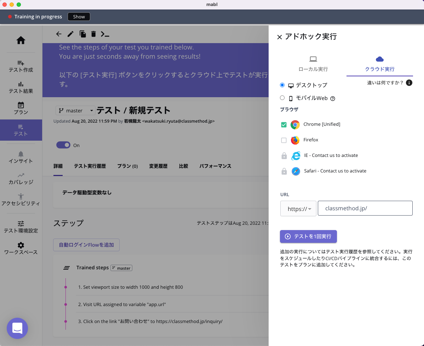
Task: Open インサイト bell in sidebar
Action: (21, 157)
